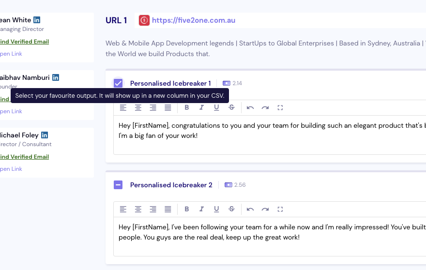Click into Icebreaker 2 text area
The image size is (426, 270).
click(270, 237)
